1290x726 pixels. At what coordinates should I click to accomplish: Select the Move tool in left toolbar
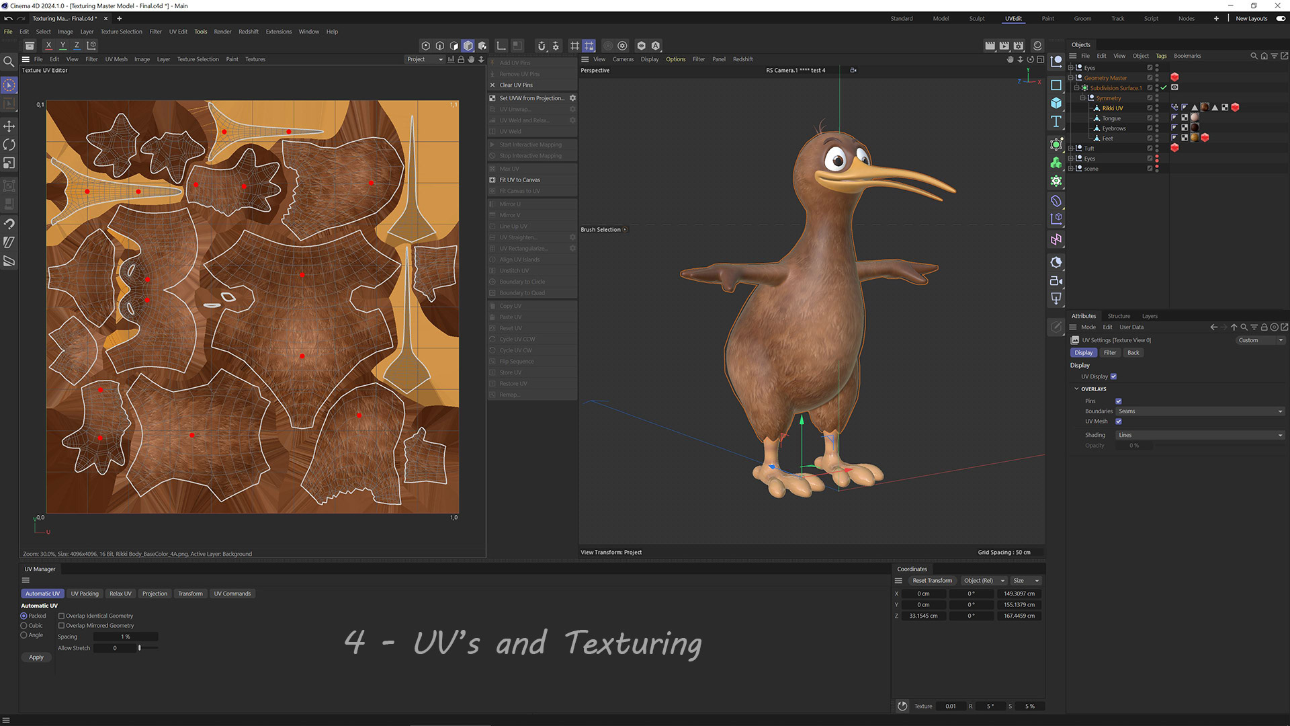(9, 126)
